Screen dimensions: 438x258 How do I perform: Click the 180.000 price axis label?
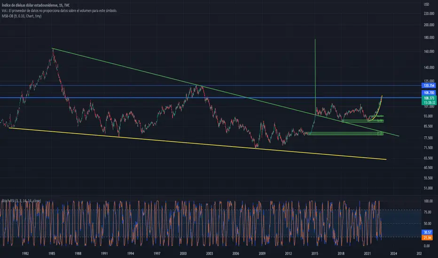tap(429, 38)
